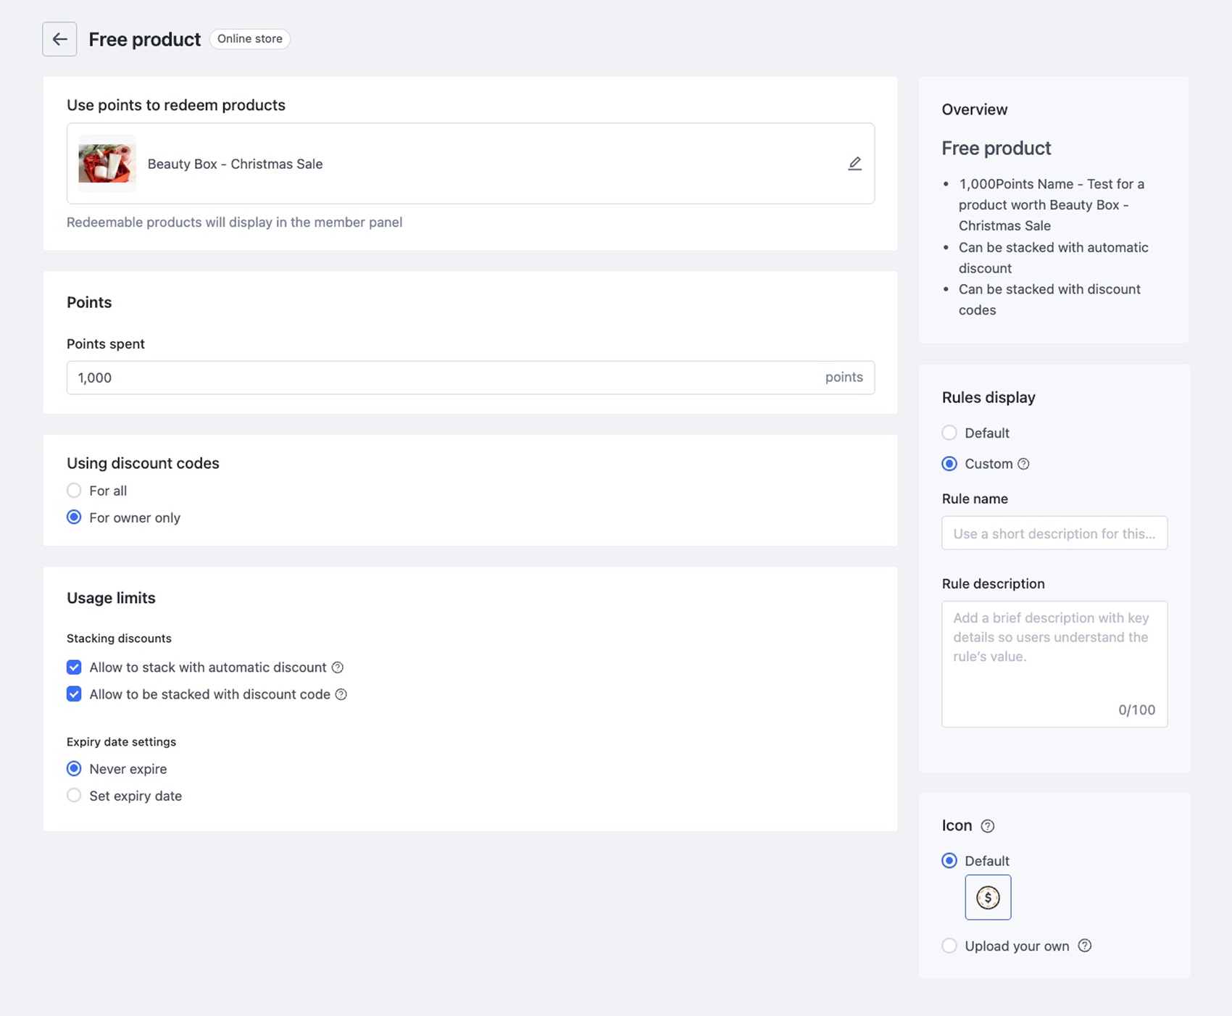Click the edit pencil icon for Beauty Box

[x=855, y=164]
